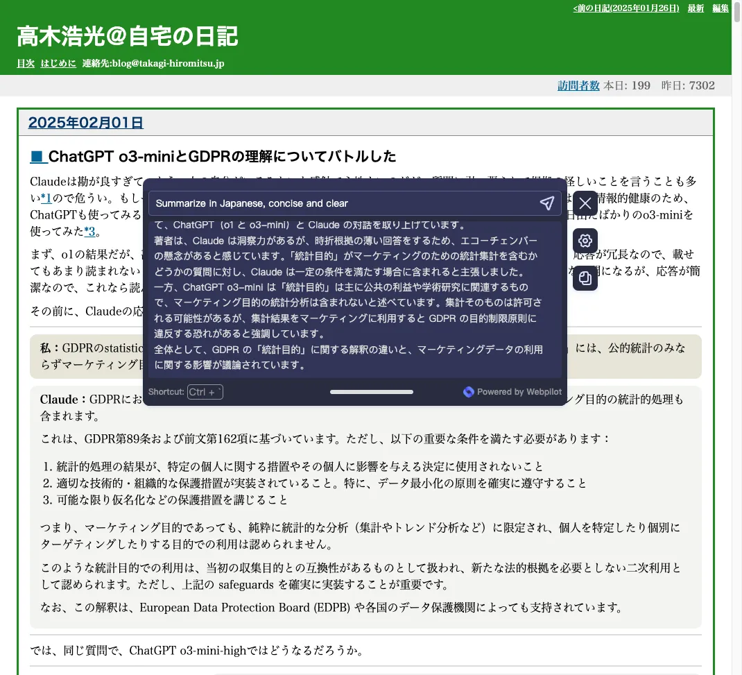Open Webpilot settings gear
742x675 pixels.
585,241
